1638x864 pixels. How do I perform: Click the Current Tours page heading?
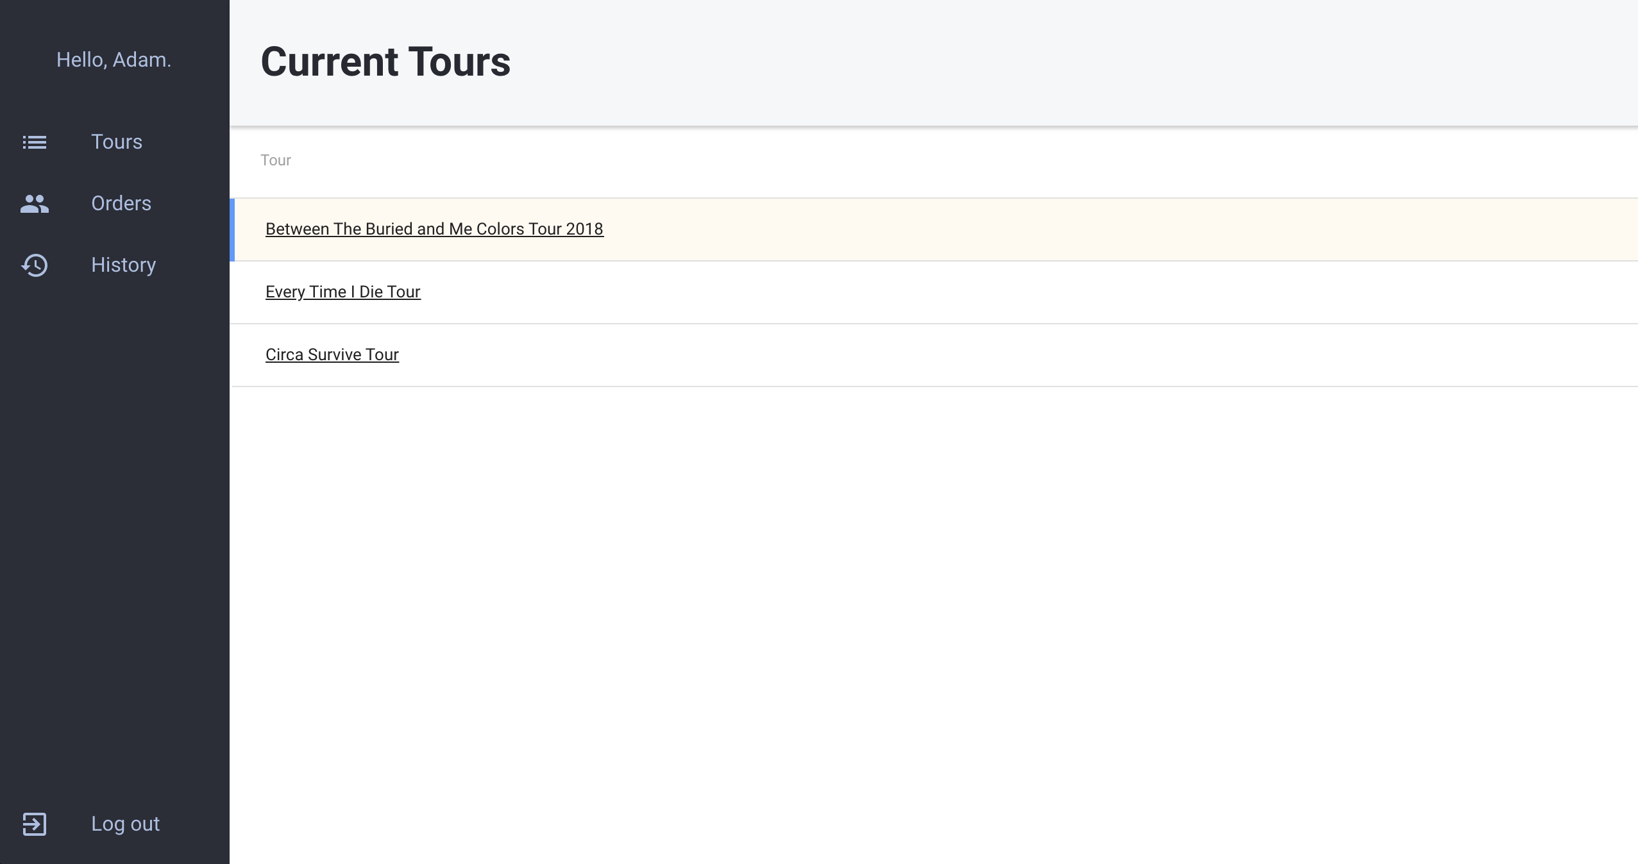(x=385, y=62)
